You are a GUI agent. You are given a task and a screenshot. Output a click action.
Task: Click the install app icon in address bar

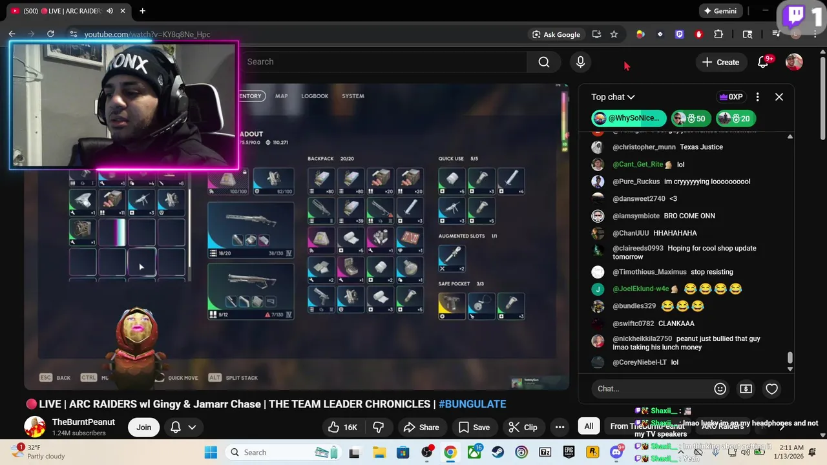click(x=596, y=34)
